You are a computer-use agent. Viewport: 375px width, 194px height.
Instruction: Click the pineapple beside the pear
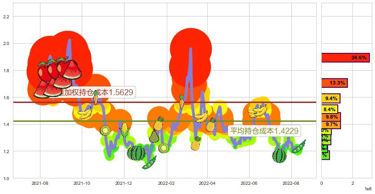pyautogui.click(x=159, y=123)
